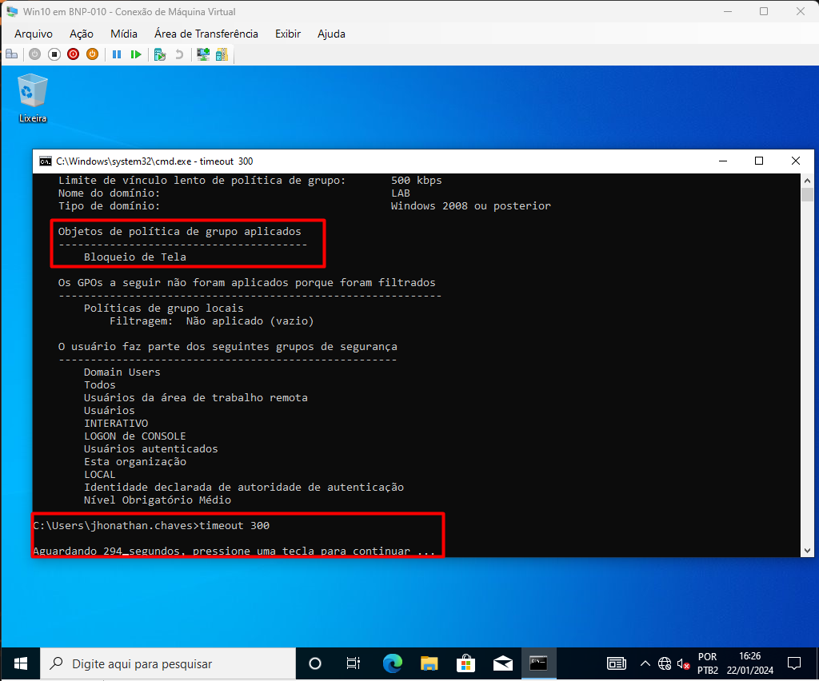819x681 pixels.
Task: Click the red Shut Down icon
Action: point(73,54)
